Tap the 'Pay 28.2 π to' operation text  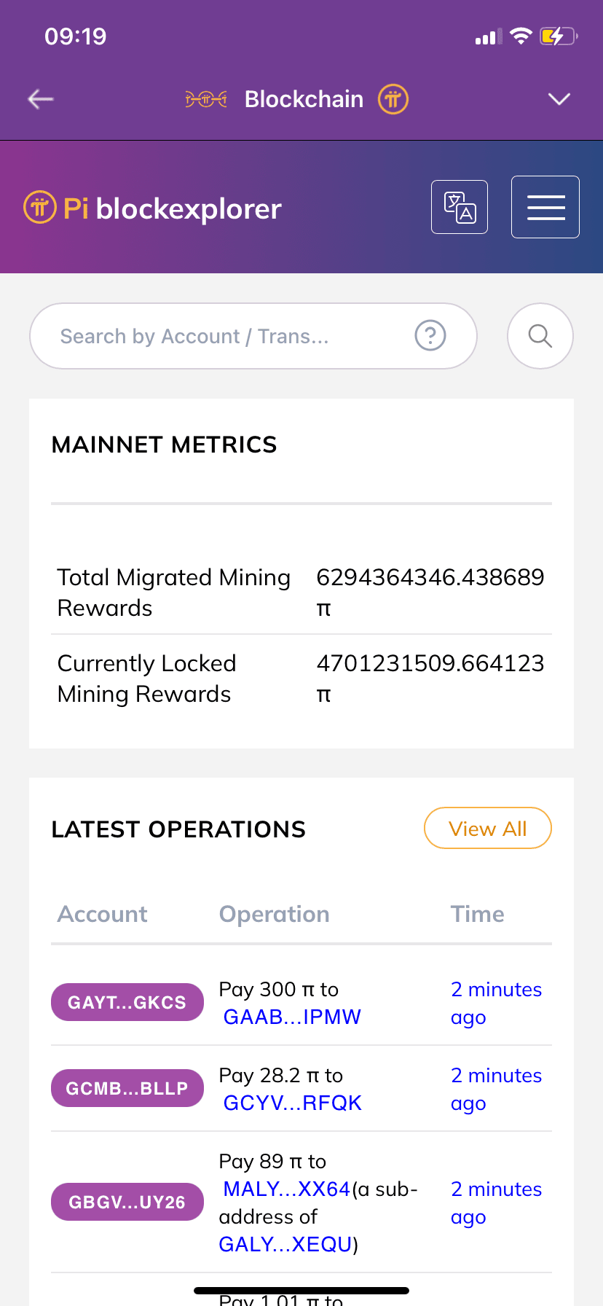pyautogui.click(x=281, y=1075)
